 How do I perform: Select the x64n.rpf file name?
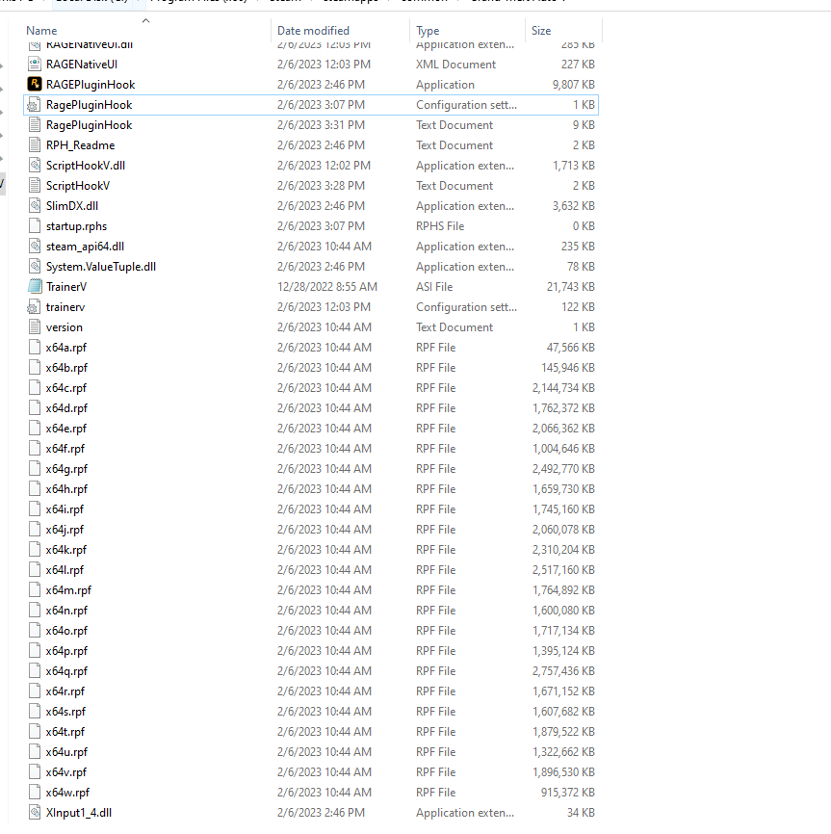pyautogui.click(x=66, y=610)
